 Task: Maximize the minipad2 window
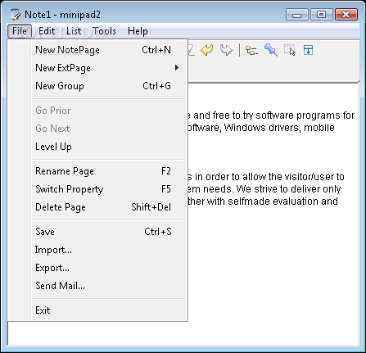coord(322,15)
